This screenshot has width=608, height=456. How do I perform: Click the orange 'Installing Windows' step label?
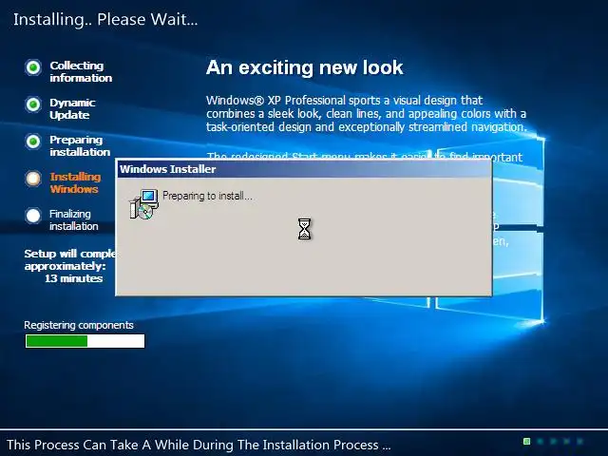(75, 182)
